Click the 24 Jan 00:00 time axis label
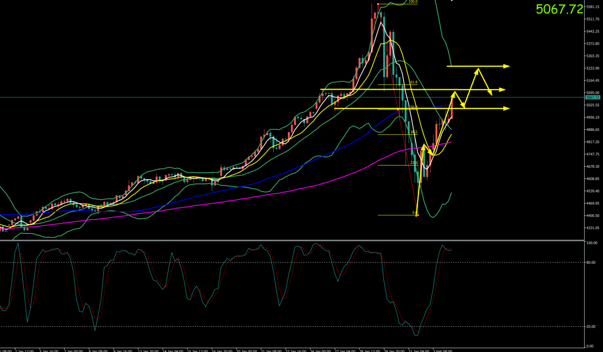This screenshot has width=603, height=352. point(321,351)
